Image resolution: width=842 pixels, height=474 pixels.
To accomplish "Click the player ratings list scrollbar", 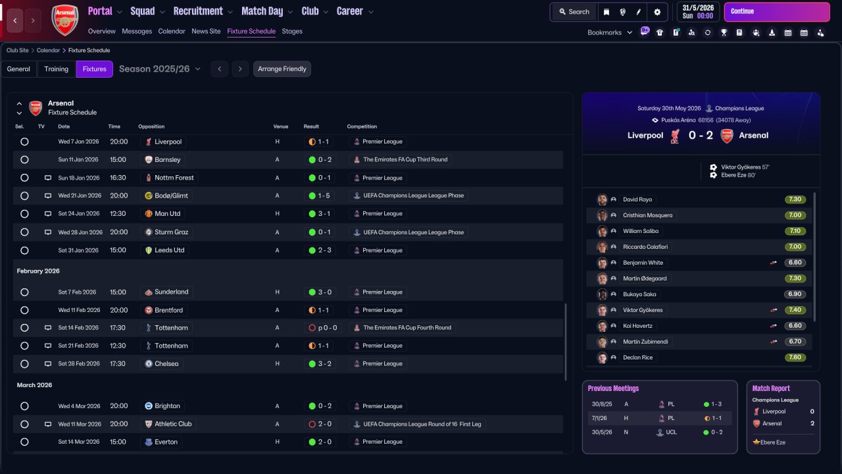I will (x=815, y=257).
